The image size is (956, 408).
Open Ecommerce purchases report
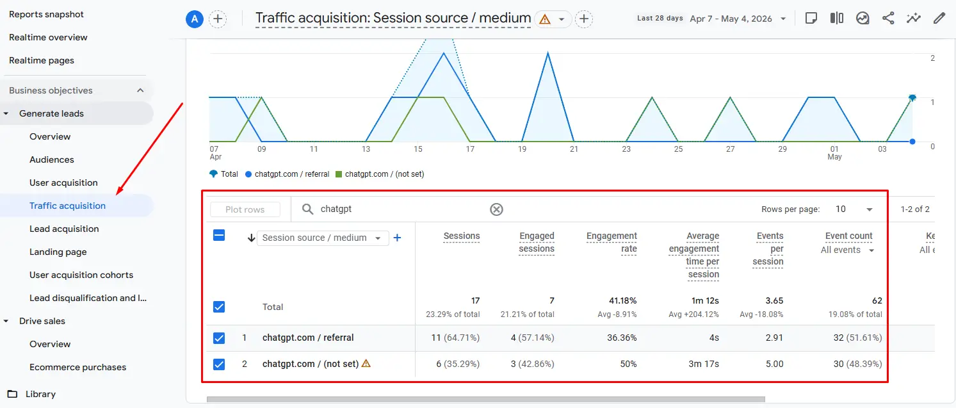77,367
